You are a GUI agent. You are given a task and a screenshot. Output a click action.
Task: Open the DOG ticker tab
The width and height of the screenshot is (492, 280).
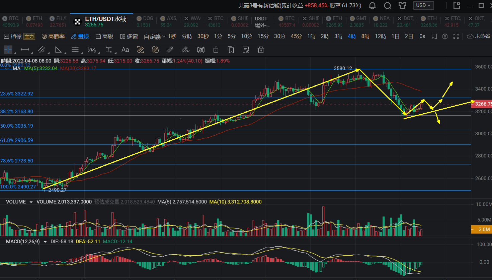[145, 21]
